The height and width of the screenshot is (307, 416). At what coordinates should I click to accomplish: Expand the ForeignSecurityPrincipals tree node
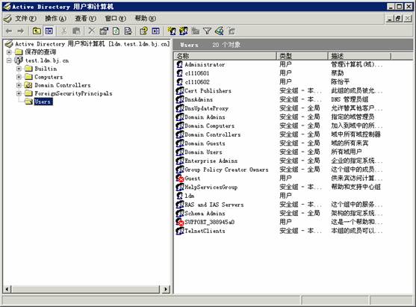(x=19, y=93)
